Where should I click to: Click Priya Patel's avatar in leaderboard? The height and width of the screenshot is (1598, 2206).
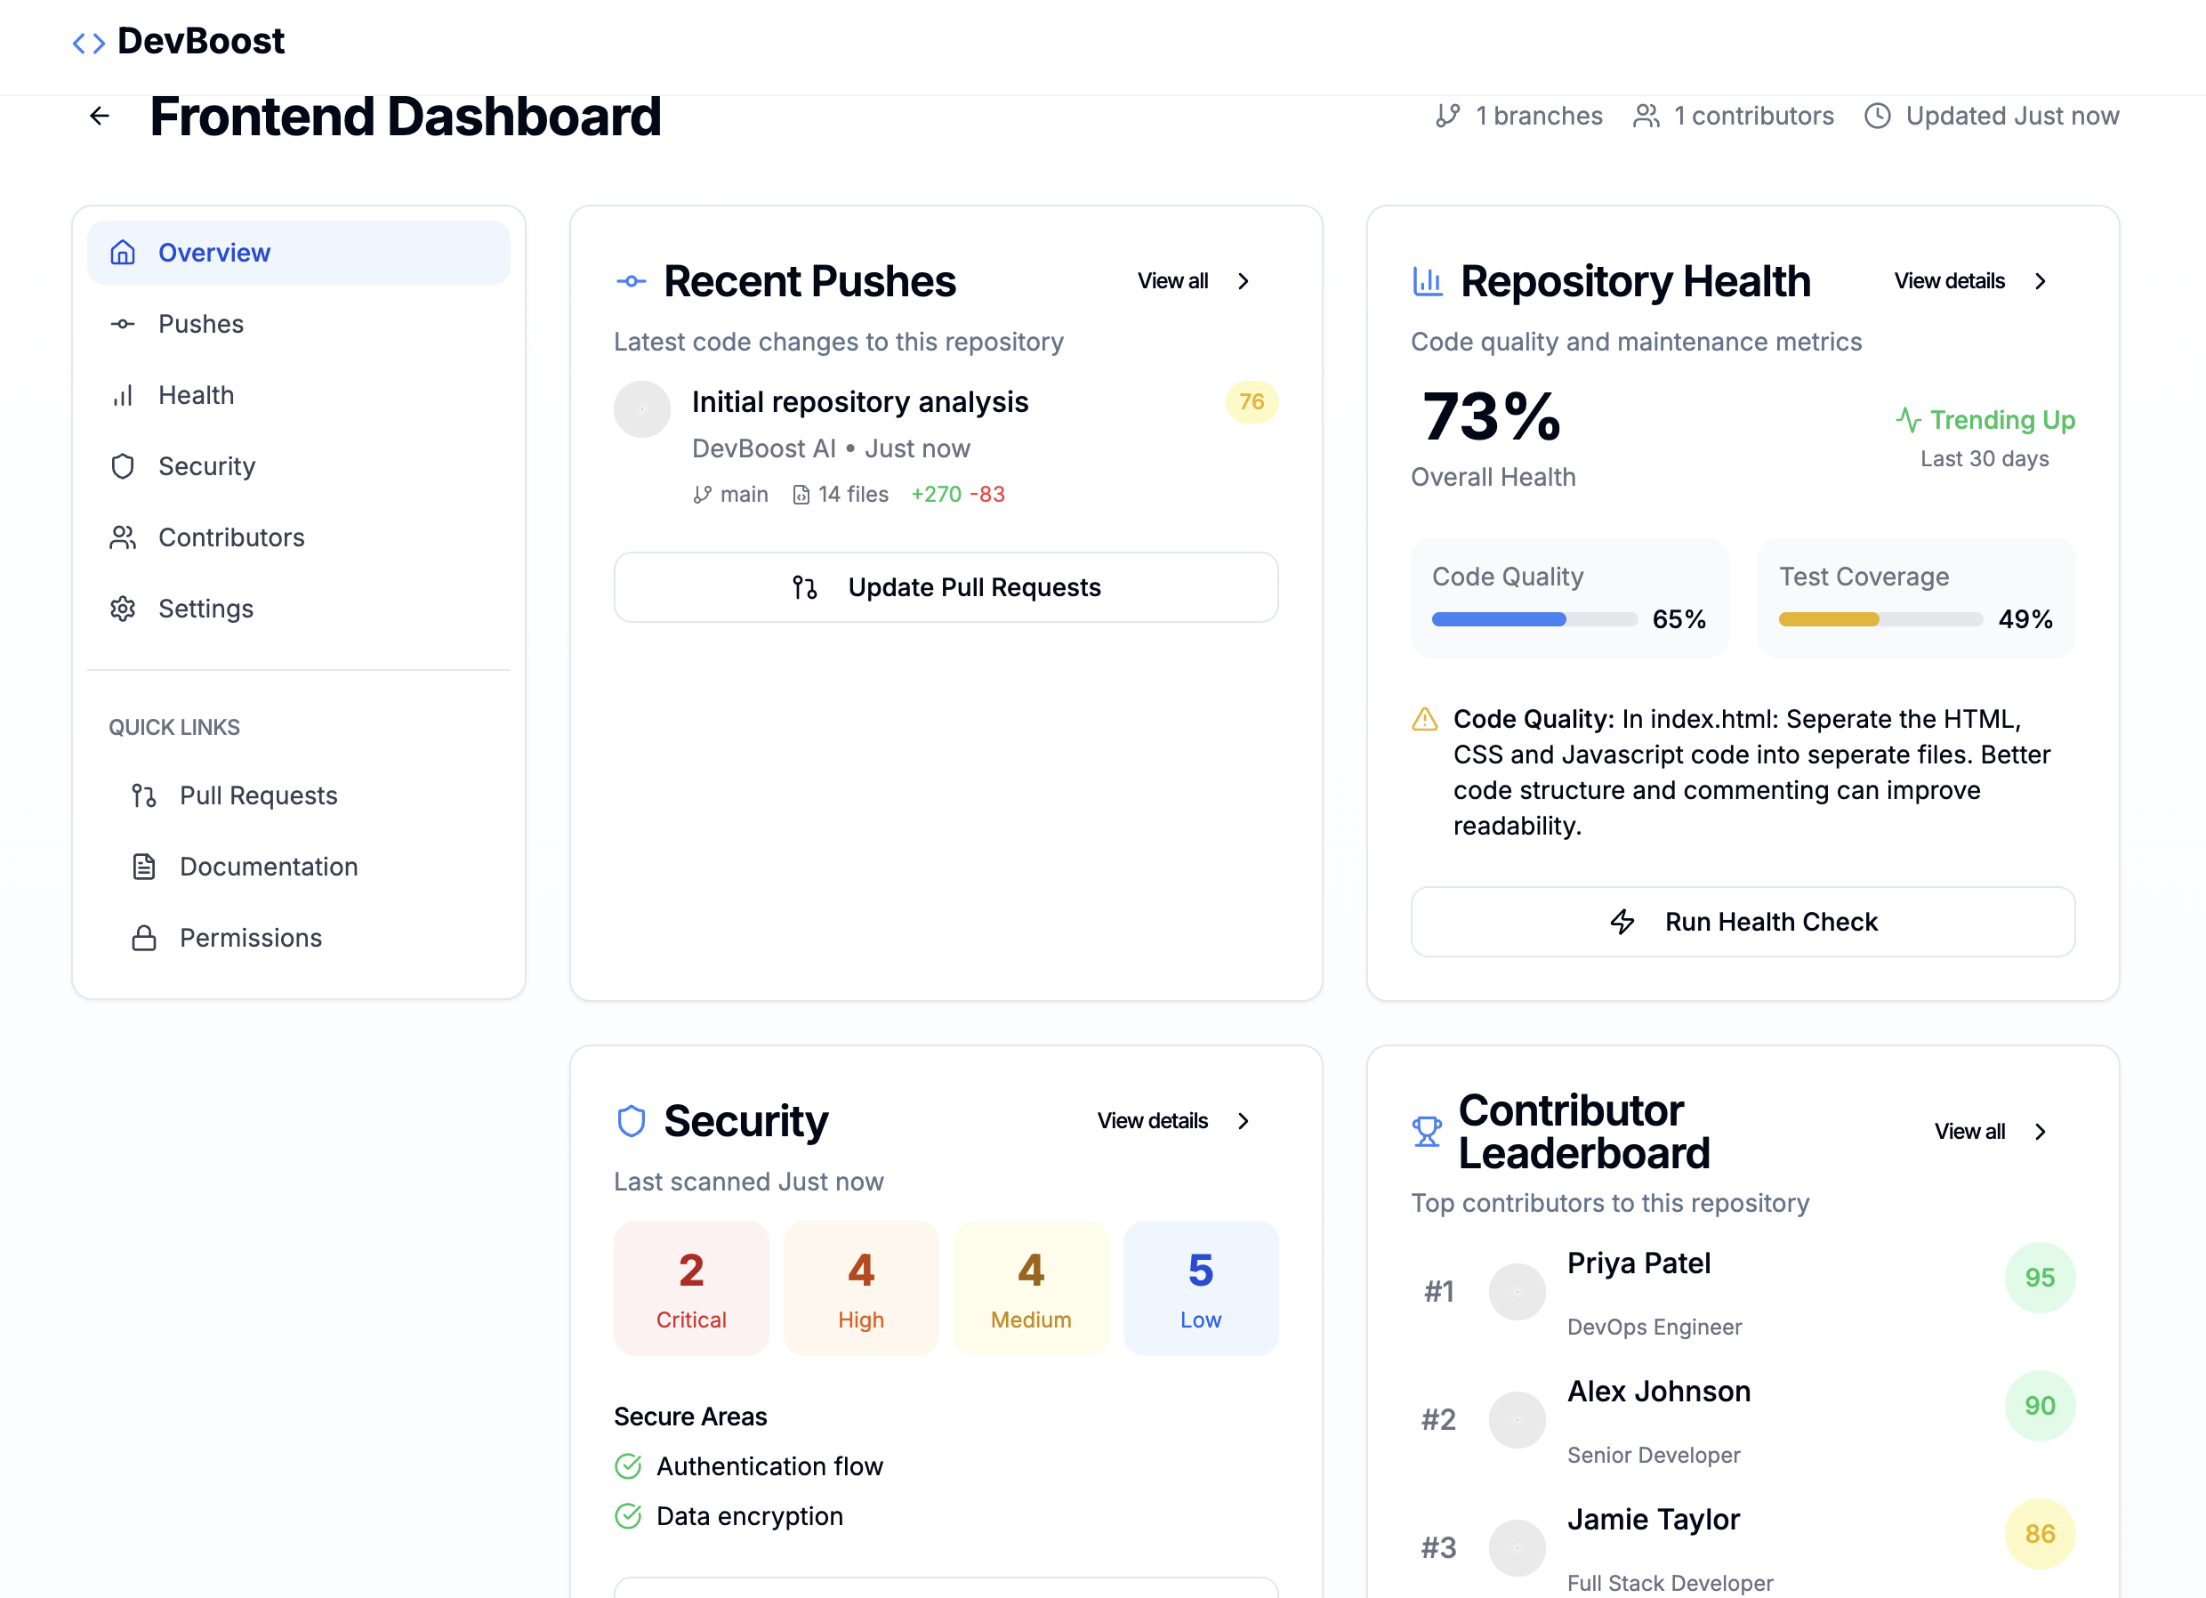(x=1517, y=1291)
